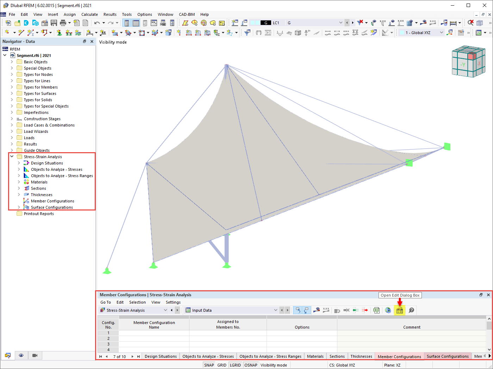Toggle the Navigator panel button in toolbar
The width and height of the screenshot is (493, 369).
[x=127, y=23]
